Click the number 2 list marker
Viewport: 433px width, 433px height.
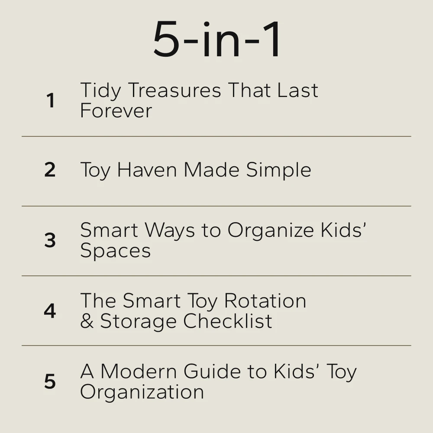pyautogui.click(x=50, y=170)
